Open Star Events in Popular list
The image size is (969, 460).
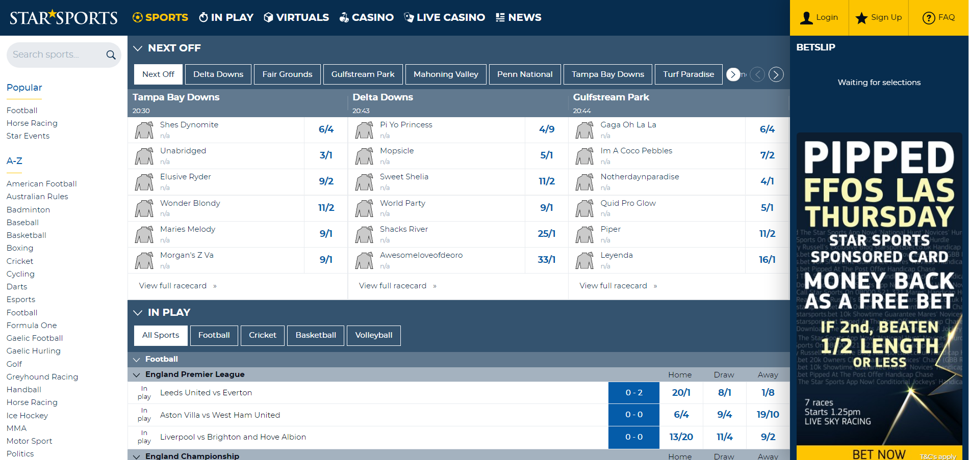click(x=28, y=136)
